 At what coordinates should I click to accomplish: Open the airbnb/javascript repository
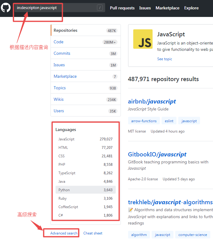click(152, 101)
